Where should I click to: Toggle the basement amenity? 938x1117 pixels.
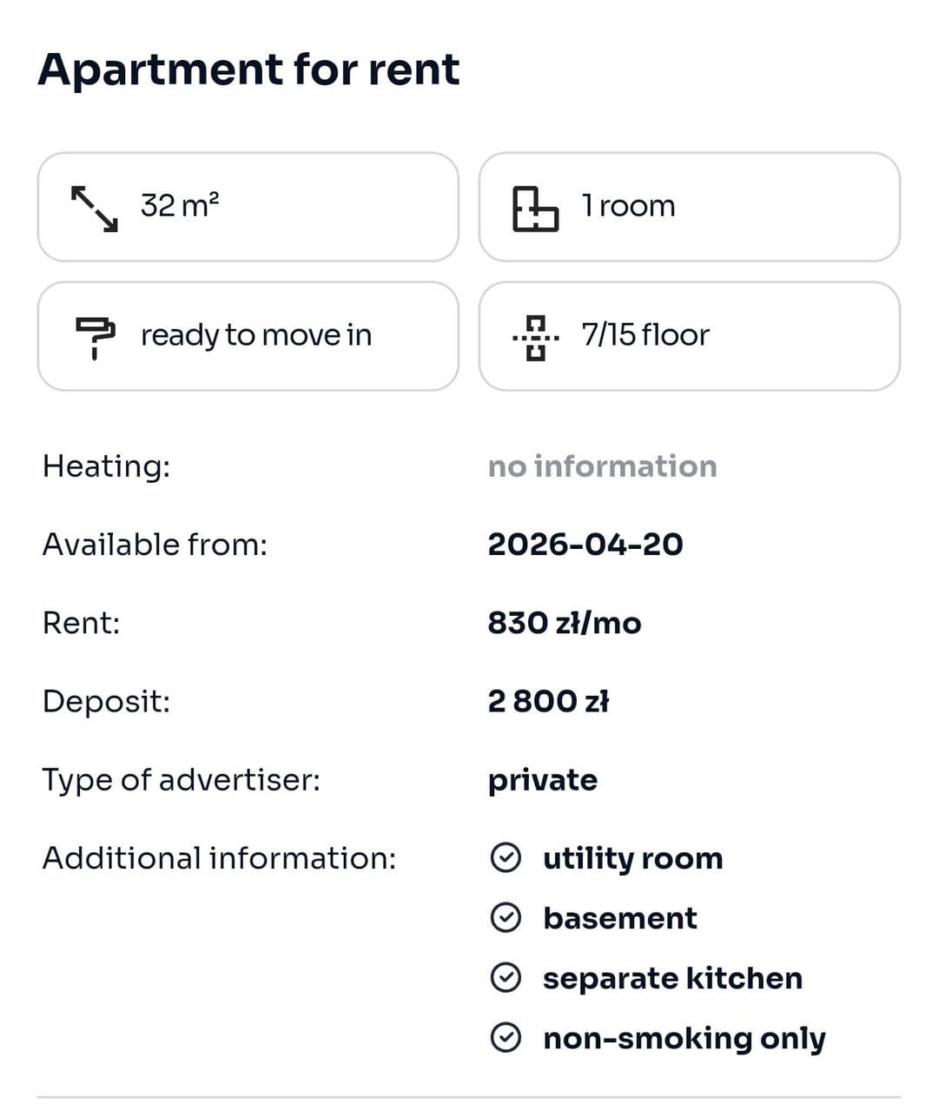[x=620, y=918]
